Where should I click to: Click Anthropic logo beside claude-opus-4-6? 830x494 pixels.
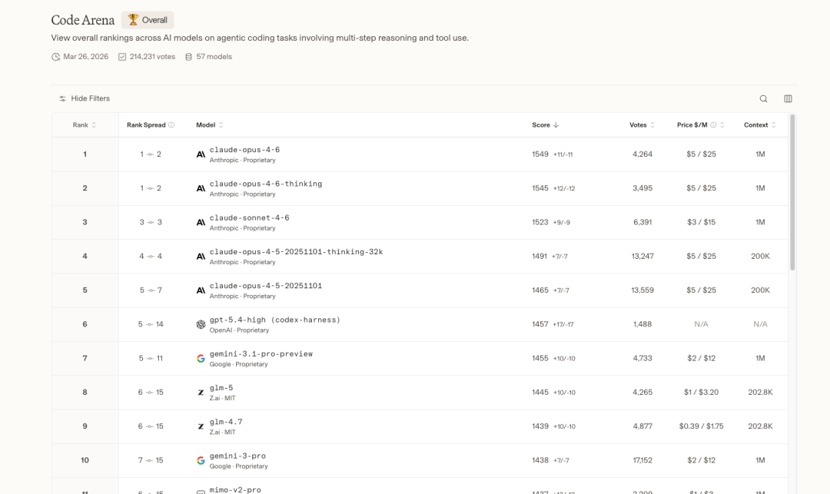coord(201,154)
